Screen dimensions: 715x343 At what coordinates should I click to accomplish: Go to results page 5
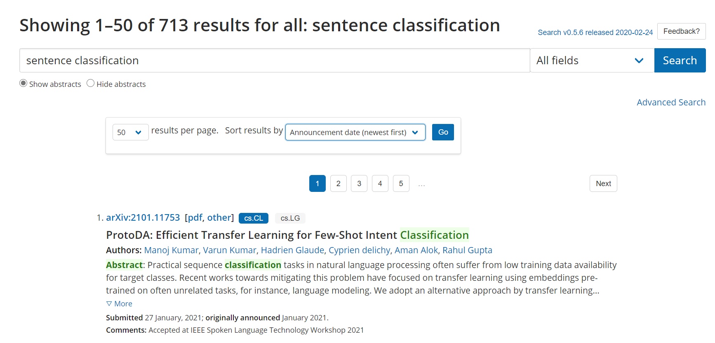pos(401,184)
